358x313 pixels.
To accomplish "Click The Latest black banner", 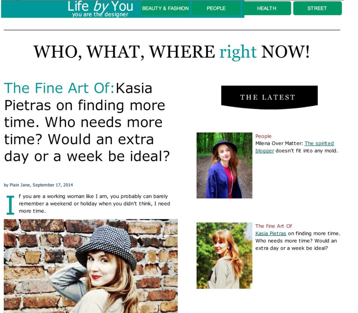I will tap(270, 97).
